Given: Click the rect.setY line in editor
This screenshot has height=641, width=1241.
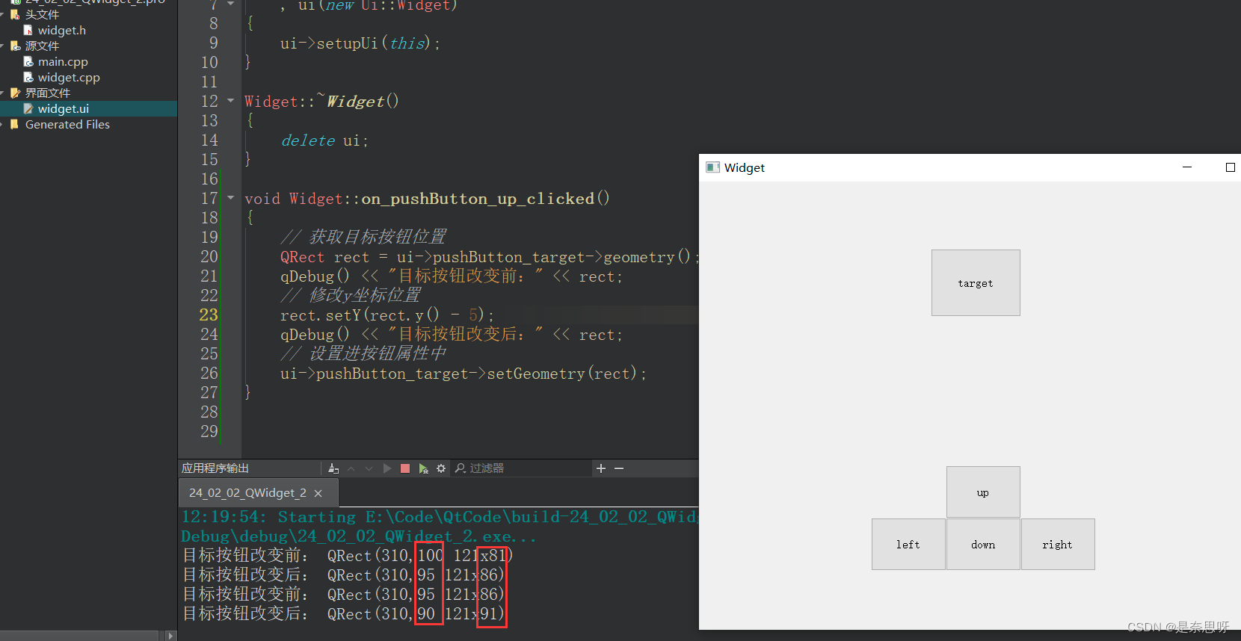Looking at the screenshot, I should coord(387,315).
